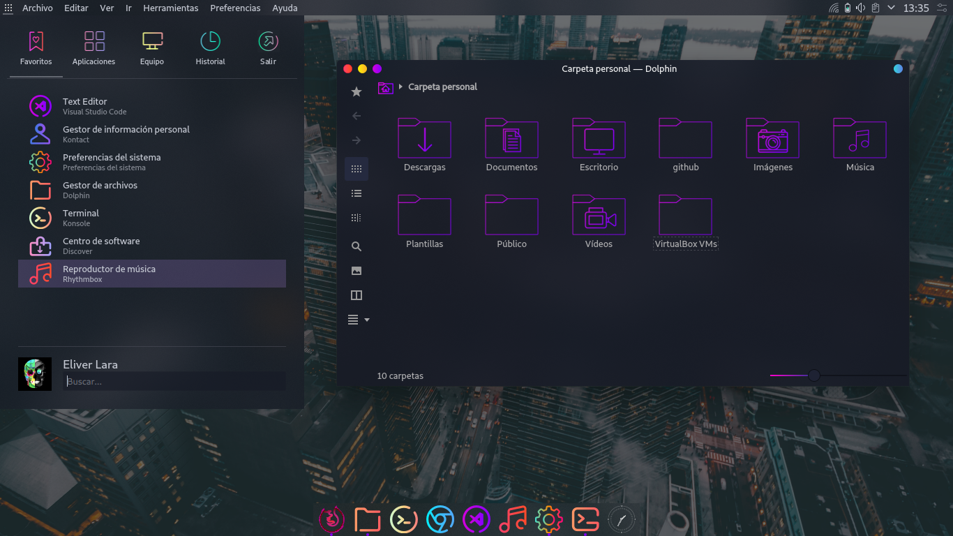Toggle split view in Dolphin
This screenshot has height=536, width=953.
[x=357, y=295]
